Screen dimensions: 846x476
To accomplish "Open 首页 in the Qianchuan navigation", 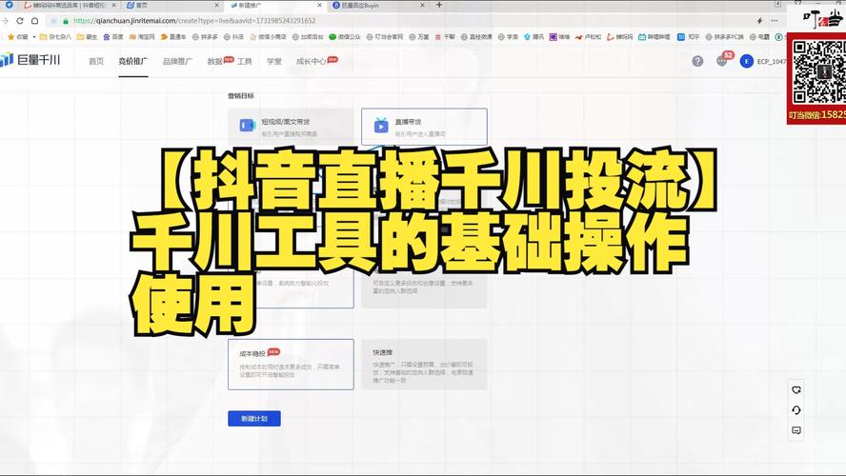I will tap(96, 61).
